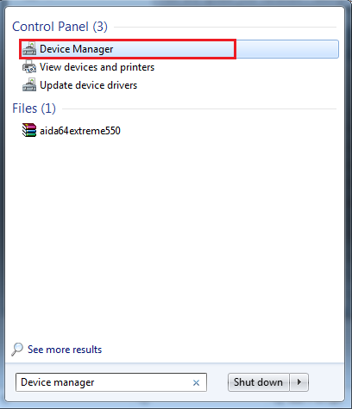Click the magnifying glass beside See more results

tap(17, 350)
